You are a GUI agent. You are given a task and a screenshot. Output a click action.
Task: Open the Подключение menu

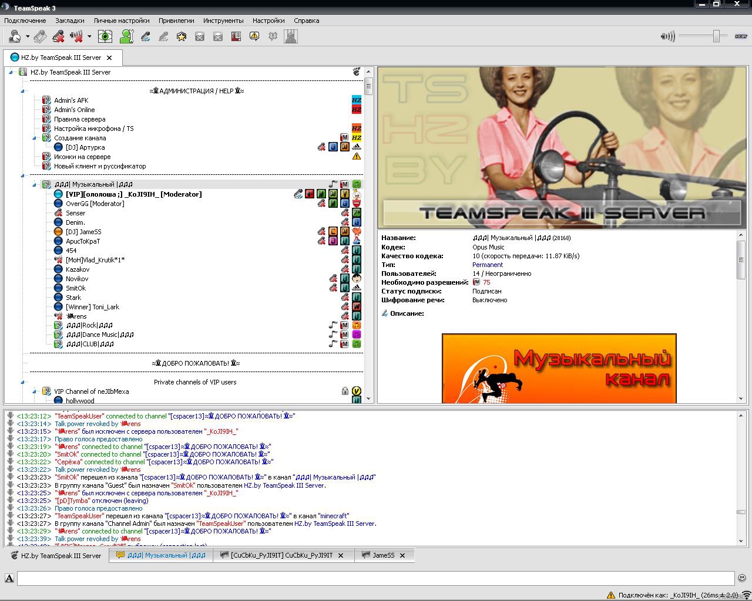(x=25, y=21)
